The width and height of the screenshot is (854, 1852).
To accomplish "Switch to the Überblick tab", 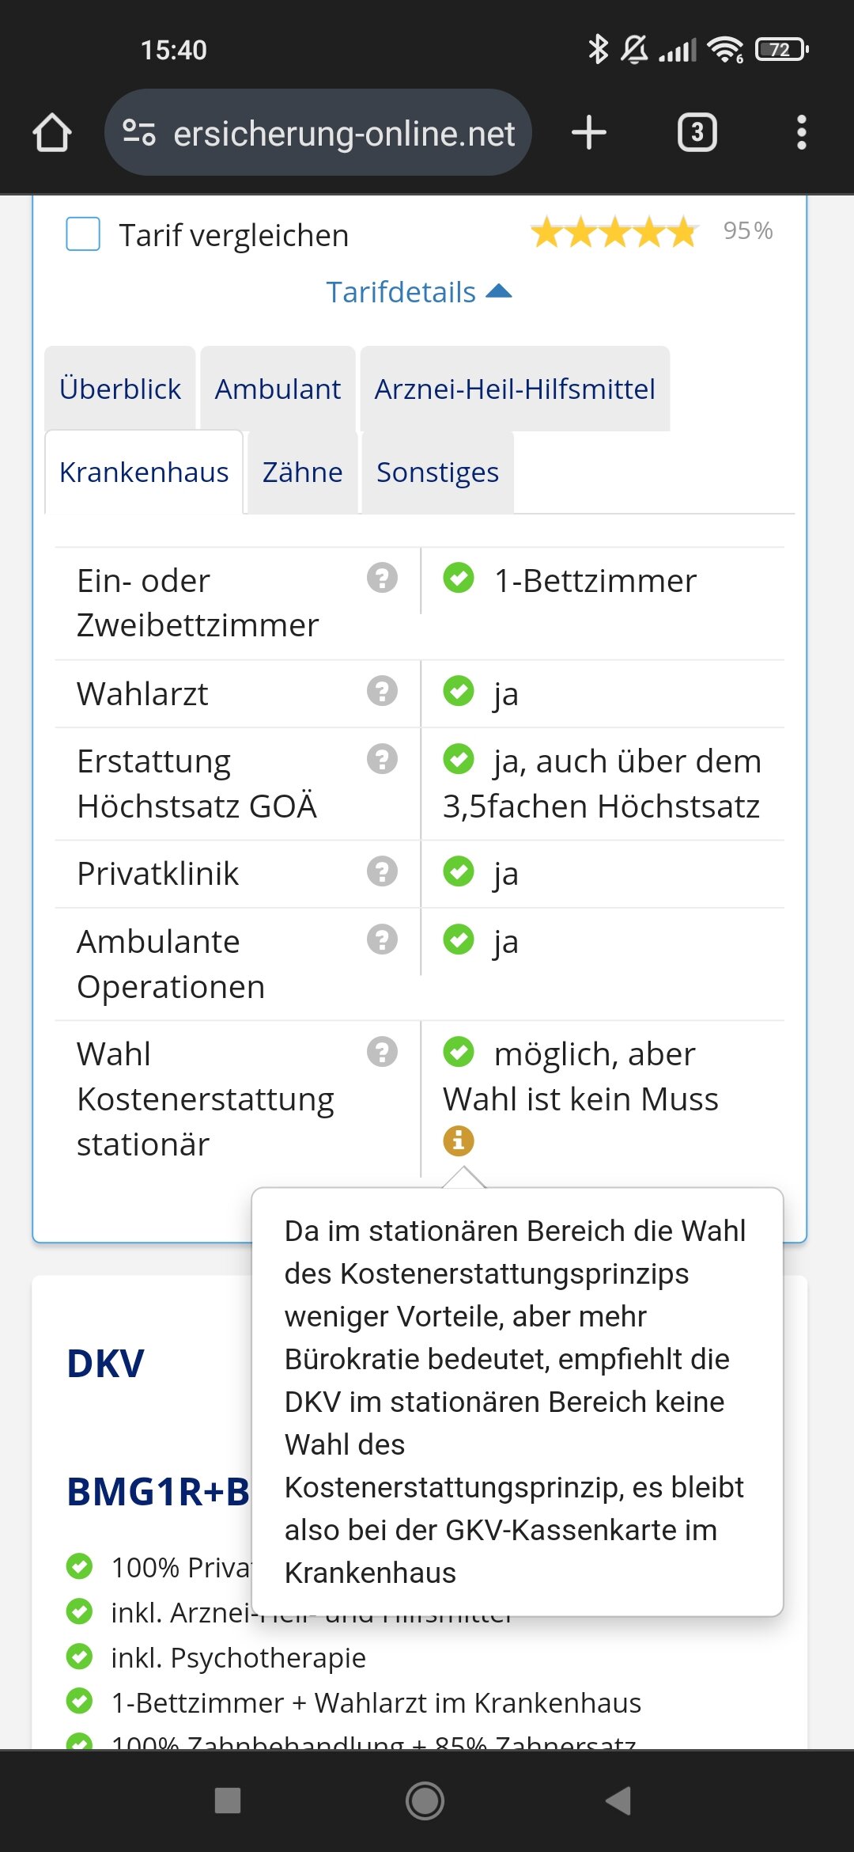I will pos(120,389).
